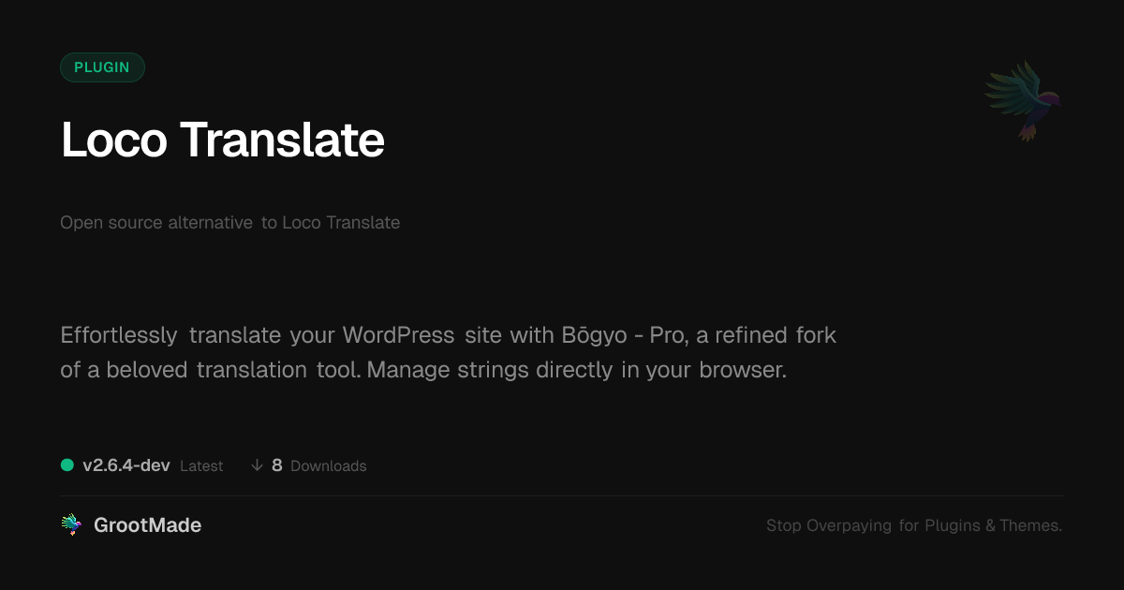
Task: Click the Loco Translate title
Action: [223, 140]
